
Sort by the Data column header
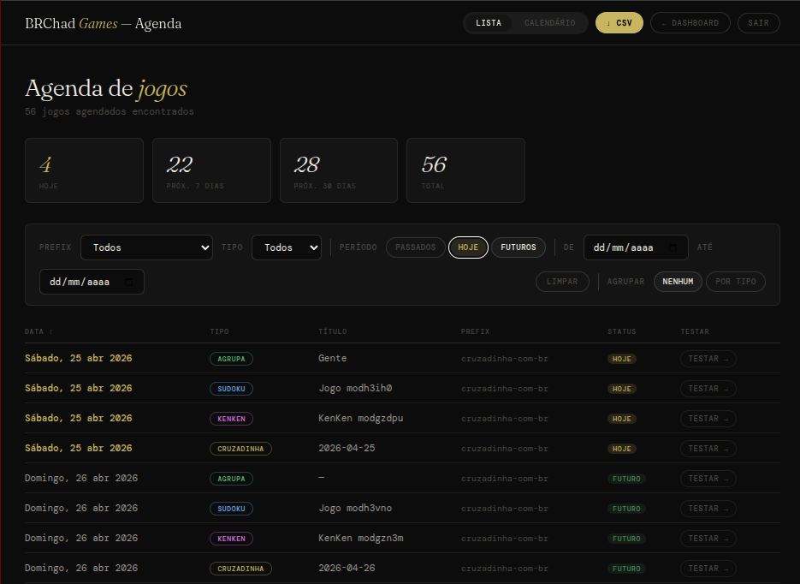(x=39, y=331)
